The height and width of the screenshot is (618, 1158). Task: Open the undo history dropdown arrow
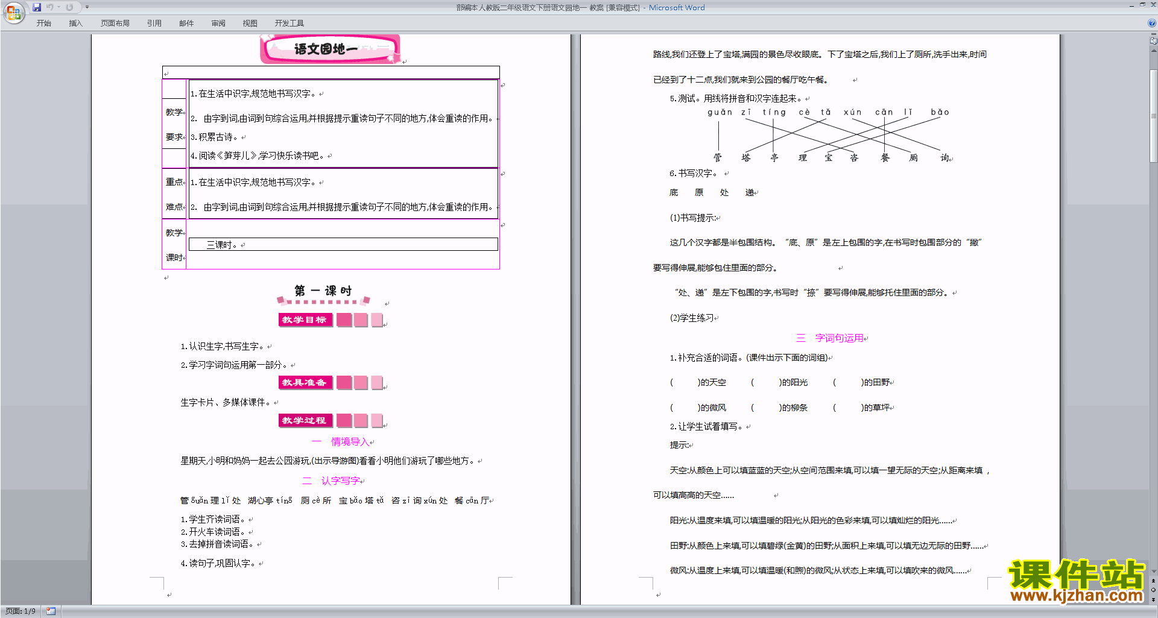[x=59, y=7]
